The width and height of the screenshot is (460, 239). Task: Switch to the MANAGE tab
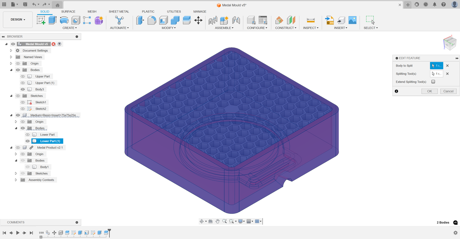coord(200,12)
